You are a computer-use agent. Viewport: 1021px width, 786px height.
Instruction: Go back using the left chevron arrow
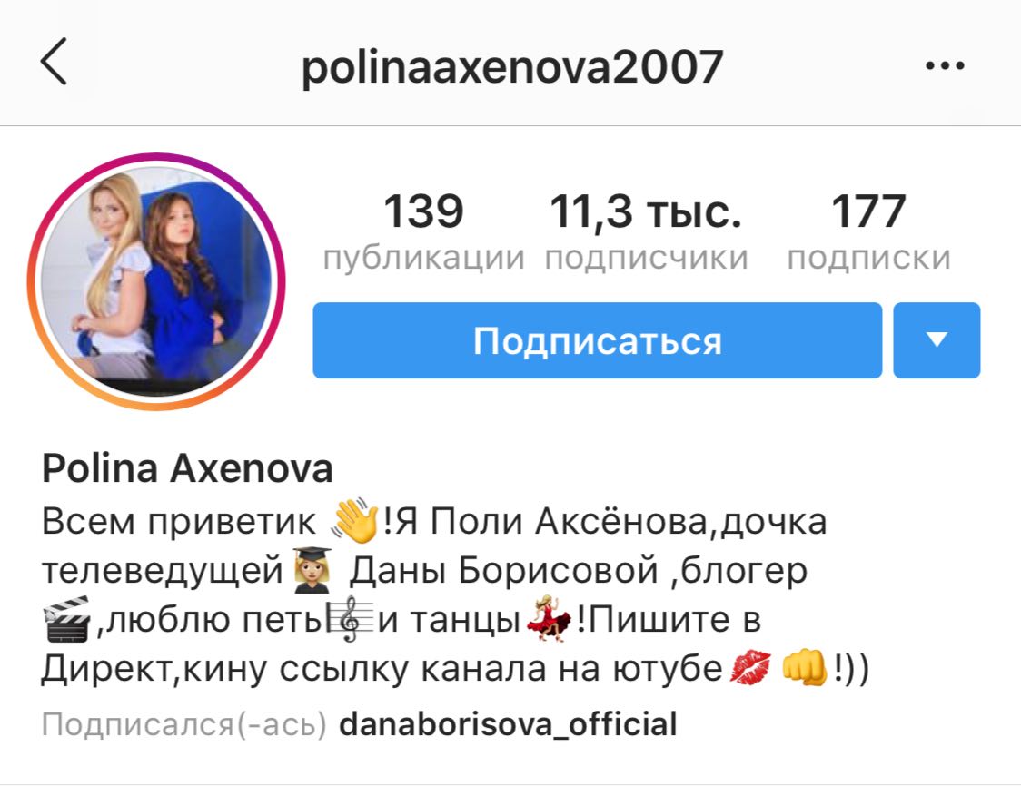[54, 61]
